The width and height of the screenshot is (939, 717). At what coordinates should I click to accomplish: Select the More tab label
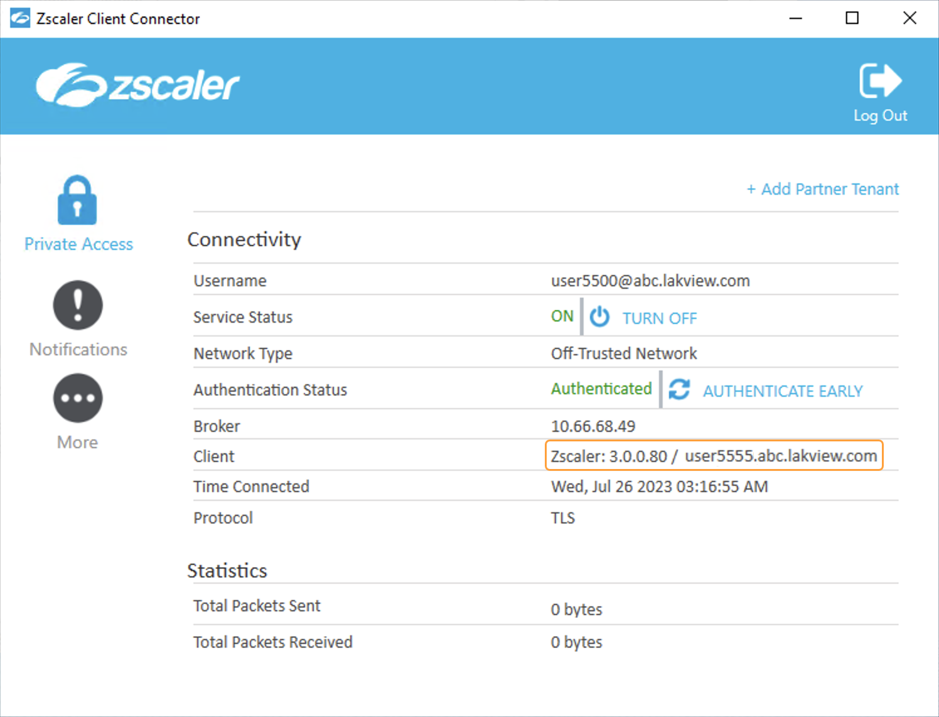[x=78, y=442]
